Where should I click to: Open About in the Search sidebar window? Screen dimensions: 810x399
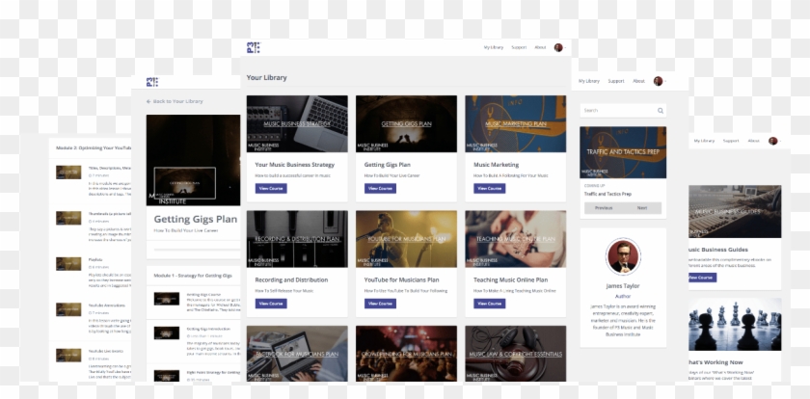[639, 81]
